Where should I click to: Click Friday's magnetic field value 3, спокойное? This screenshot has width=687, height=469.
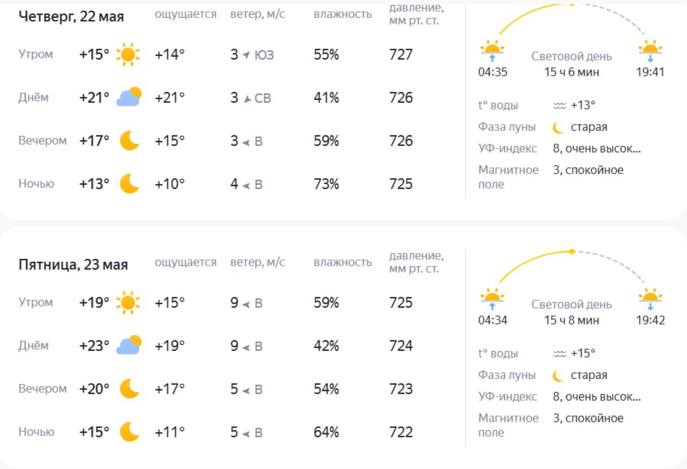pos(588,418)
